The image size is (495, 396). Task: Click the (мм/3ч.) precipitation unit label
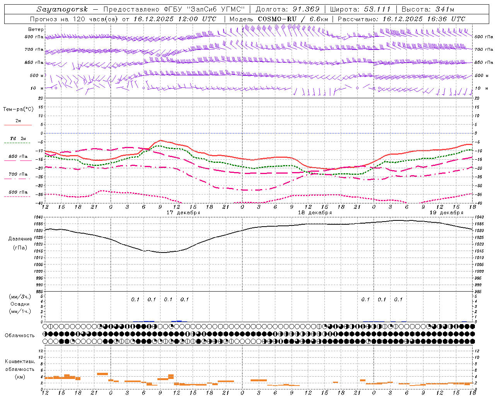(20, 297)
